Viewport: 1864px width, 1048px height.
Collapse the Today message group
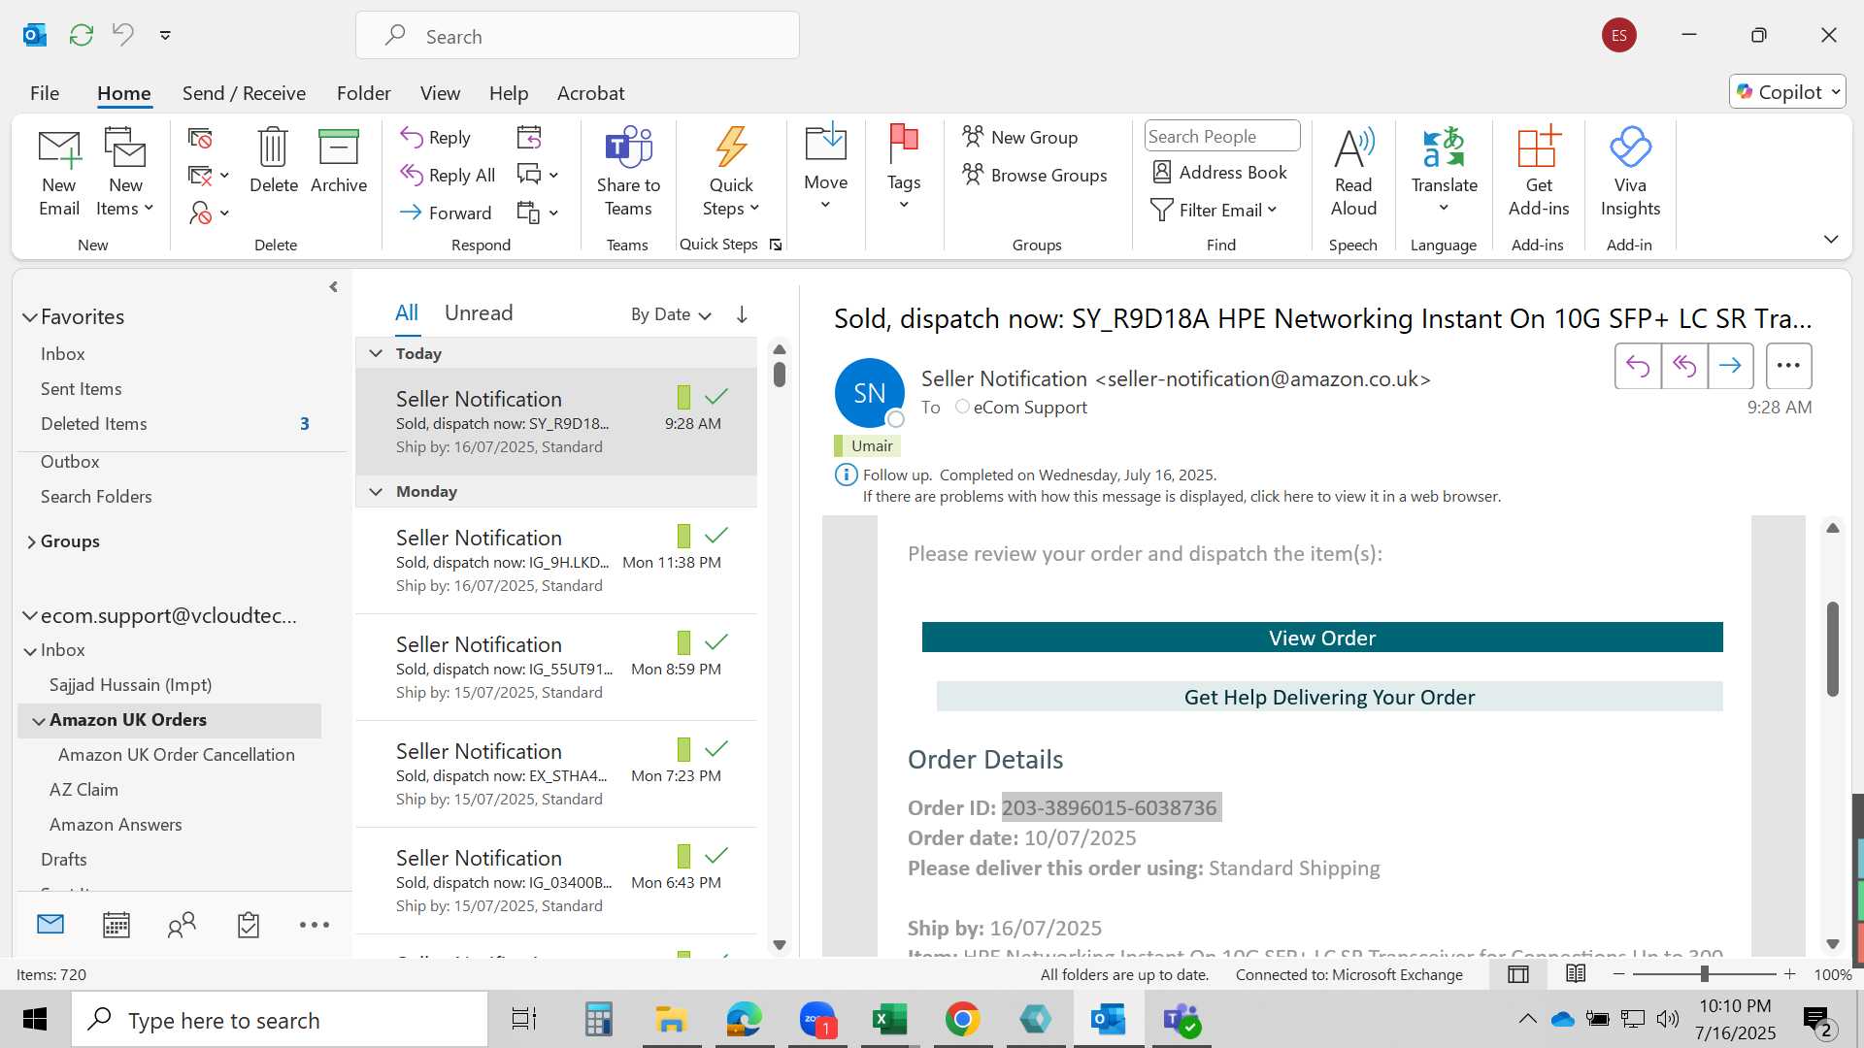coord(376,353)
